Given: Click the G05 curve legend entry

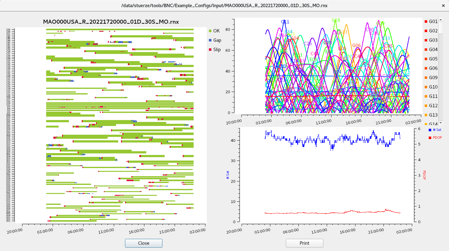Looking at the screenshot, I should 433,59.
